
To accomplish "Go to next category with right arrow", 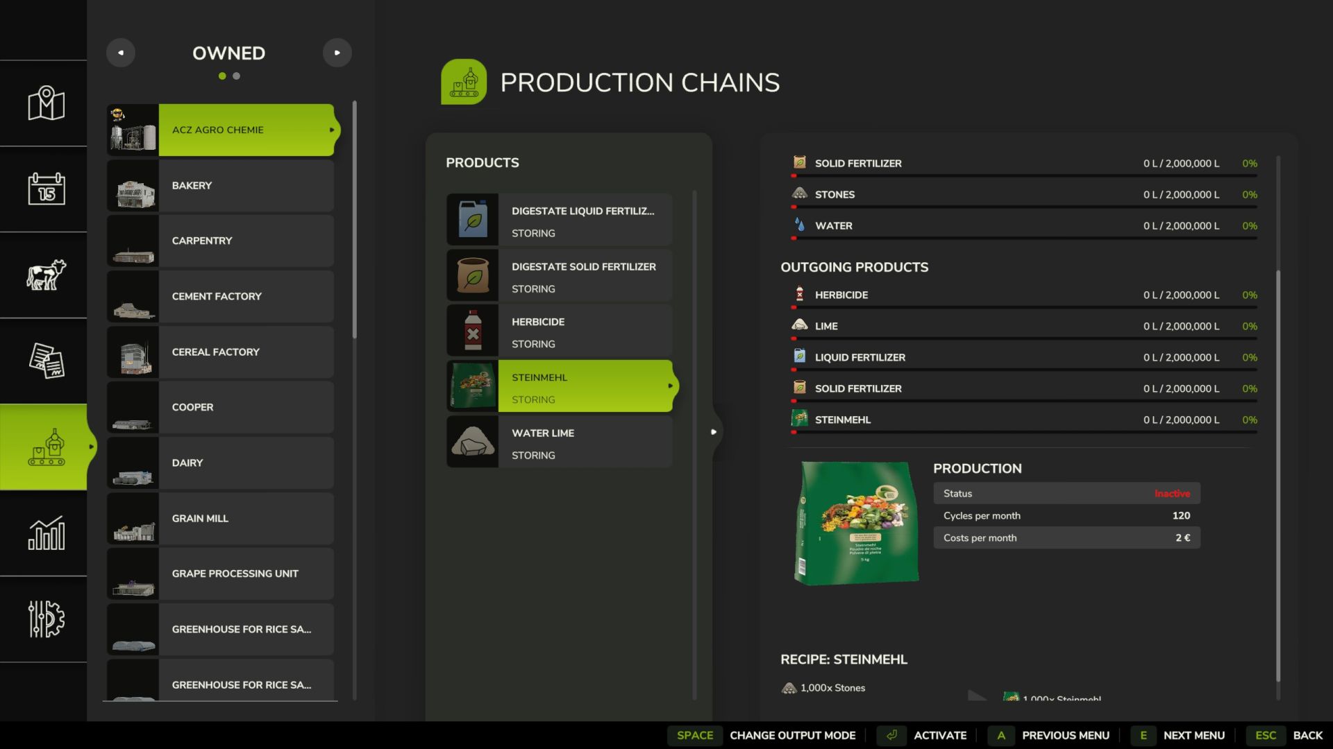I will (337, 53).
